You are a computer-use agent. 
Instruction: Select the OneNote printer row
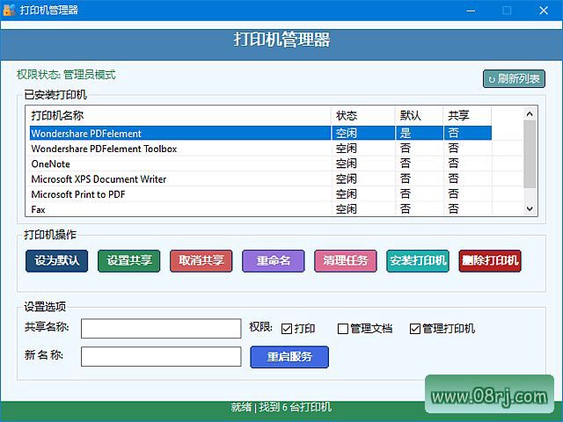point(260,164)
